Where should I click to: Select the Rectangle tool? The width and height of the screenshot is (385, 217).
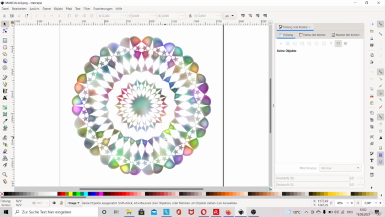(5, 40)
